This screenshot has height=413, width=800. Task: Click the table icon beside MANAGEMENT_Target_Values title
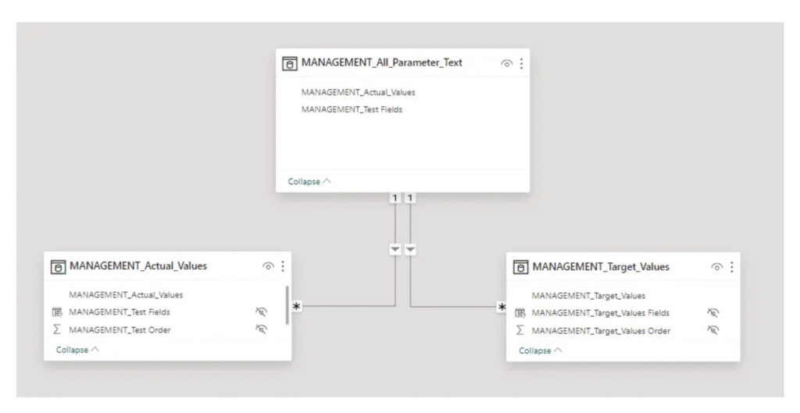pos(520,267)
